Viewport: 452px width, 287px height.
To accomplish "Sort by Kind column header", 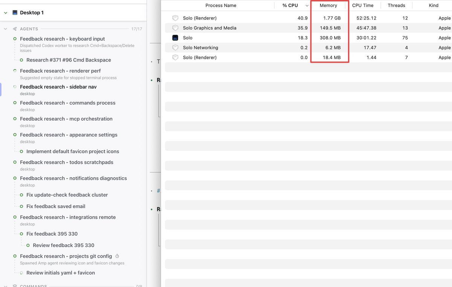I will [x=434, y=5].
